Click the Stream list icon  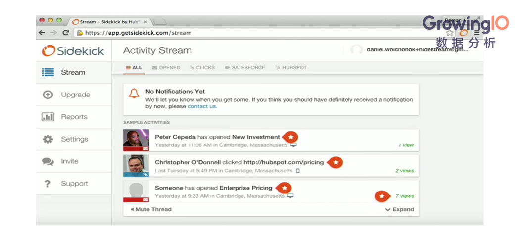pos(48,73)
